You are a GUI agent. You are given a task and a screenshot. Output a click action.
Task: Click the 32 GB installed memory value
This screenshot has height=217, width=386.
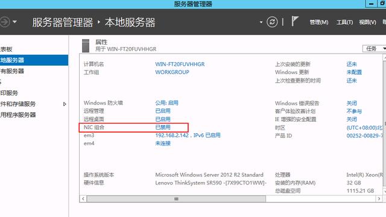[x=353, y=183]
